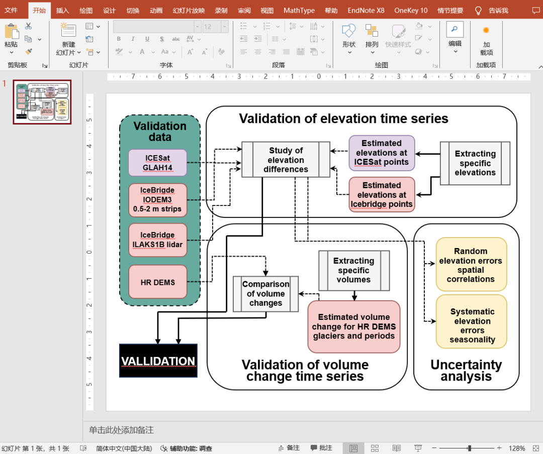Click the Decrease font size icon
Image resolution: width=543 pixels, height=454 pixels.
[204, 52]
